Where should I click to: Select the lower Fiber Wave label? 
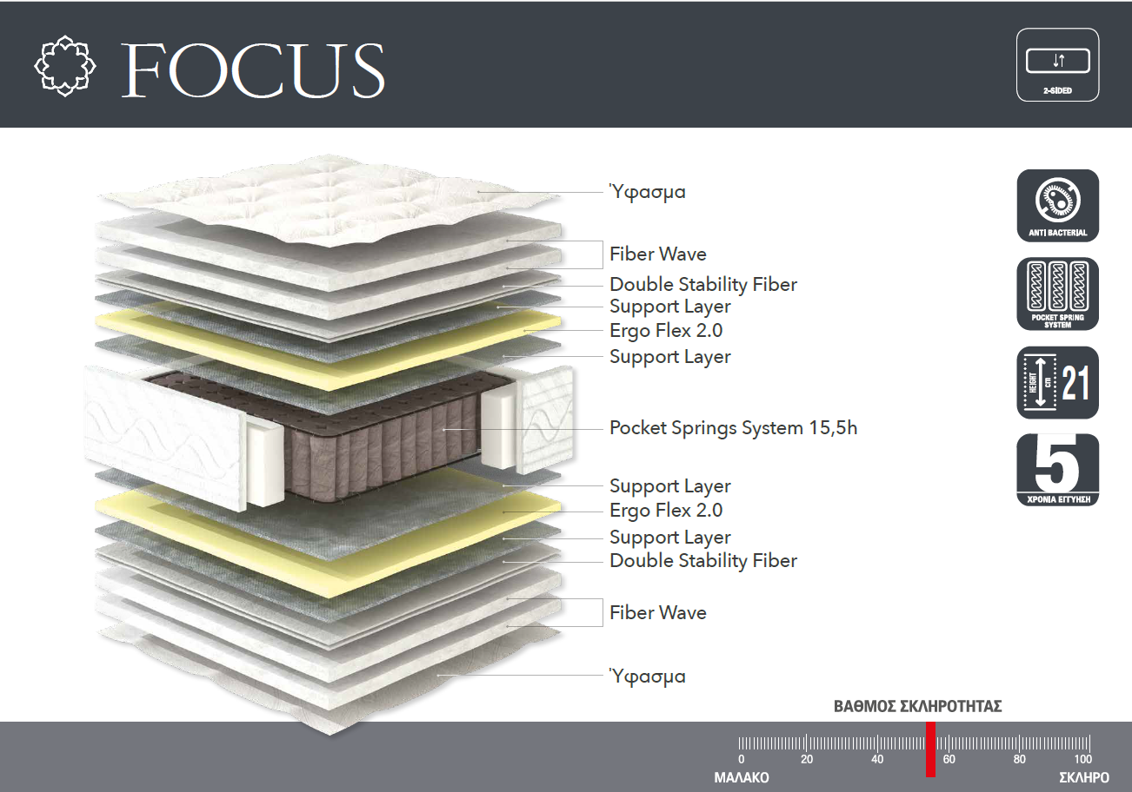(x=658, y=613)
